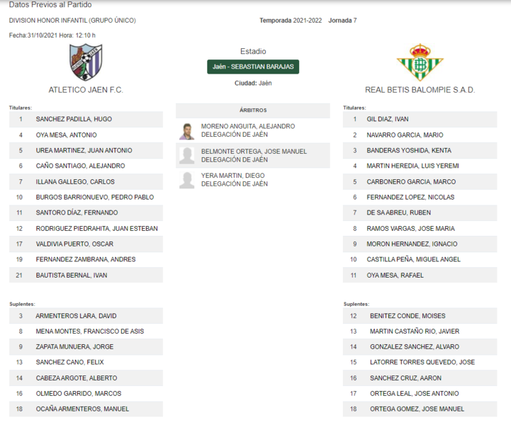This screenshot has height=425, width=511.
Task: Click referee YERA MARTIN, DIEGO
Action: point(232,176)
